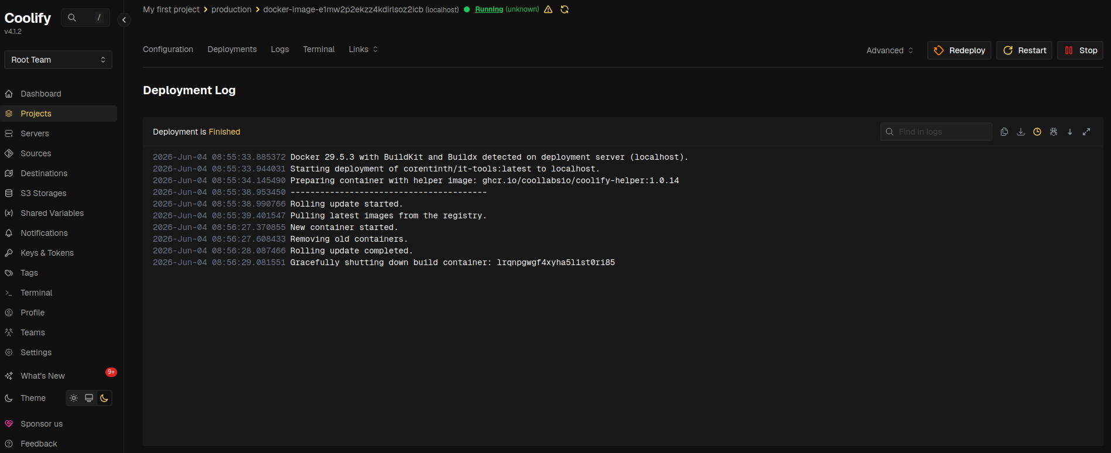Viewport: 1111px width, 453px height.
Task: Switch theme to dark mode
Action: point(104,398)
